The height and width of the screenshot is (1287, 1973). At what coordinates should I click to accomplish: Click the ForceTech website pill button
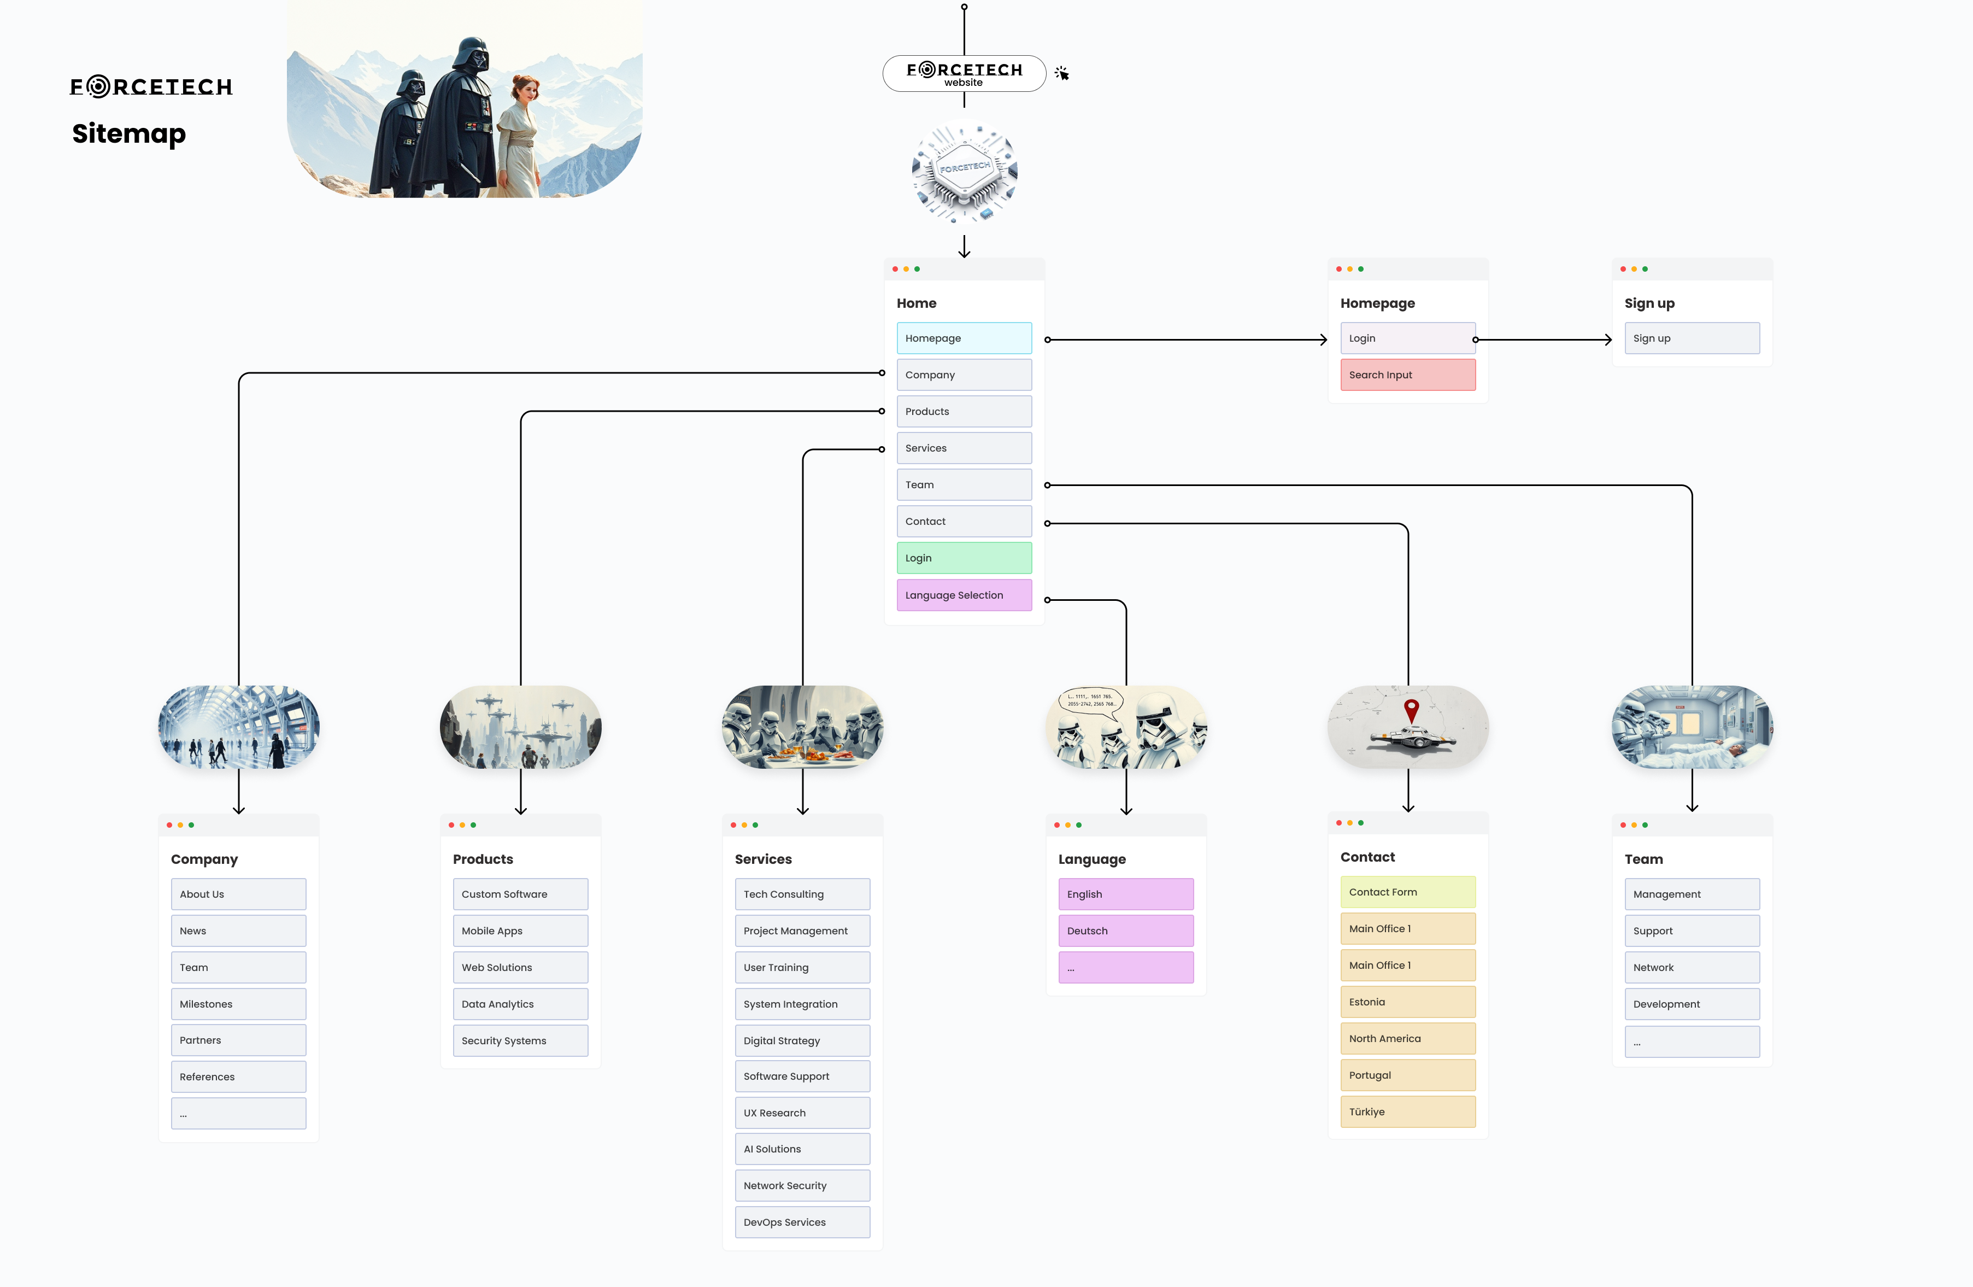click(964, 74)
